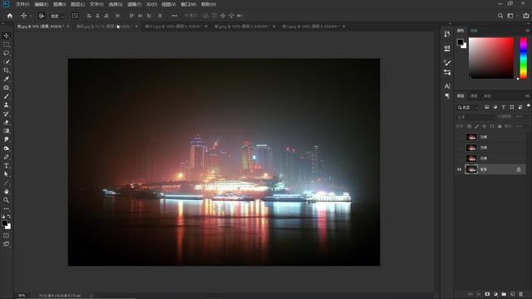Select the Horizontal Type tool
This screenshot has width=532, height=299.
tap(6, 165)
